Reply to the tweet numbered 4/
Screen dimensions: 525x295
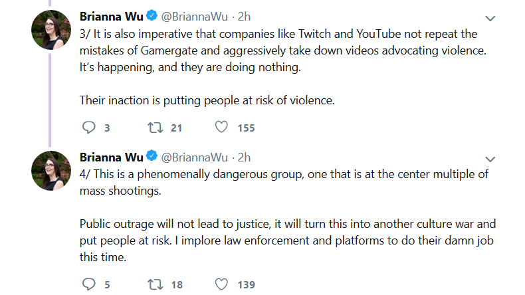[x=89, y=284]
